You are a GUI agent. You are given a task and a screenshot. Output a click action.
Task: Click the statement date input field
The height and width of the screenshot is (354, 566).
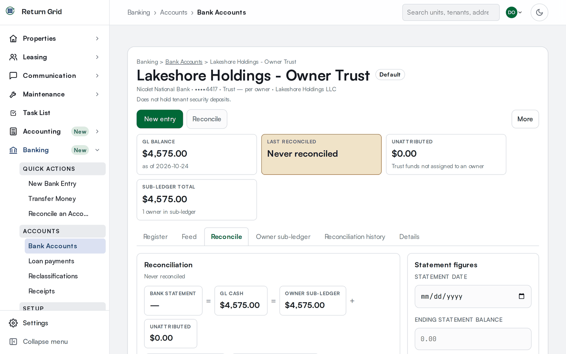[x=473, y=296]
